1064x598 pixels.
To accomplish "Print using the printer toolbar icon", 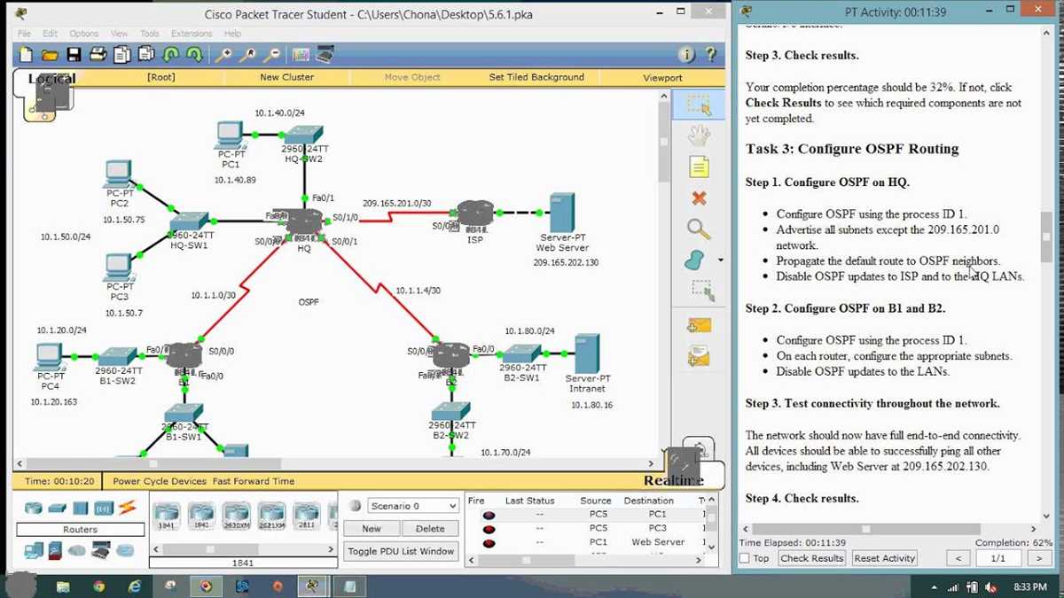I will tap(98, 55).
